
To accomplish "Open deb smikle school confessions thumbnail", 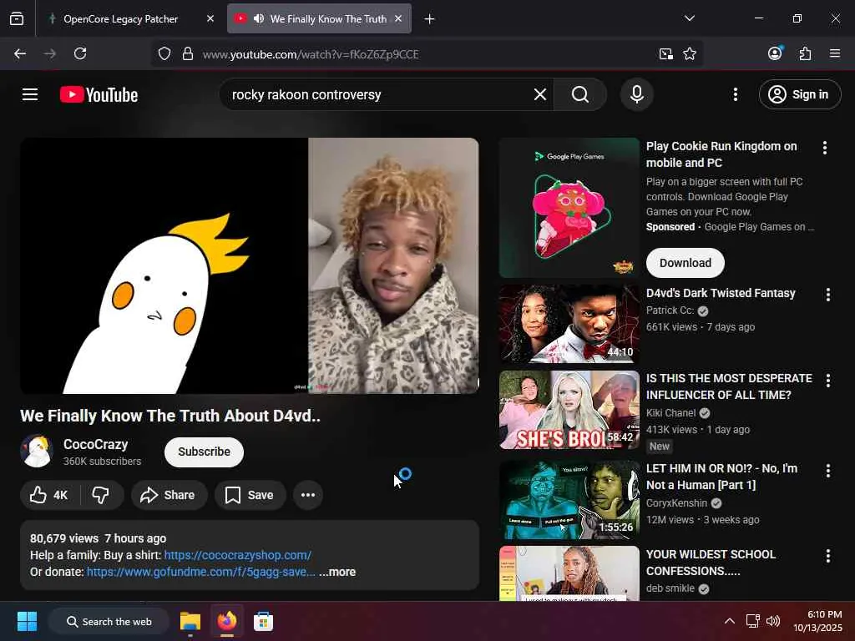I will point(569,573).
